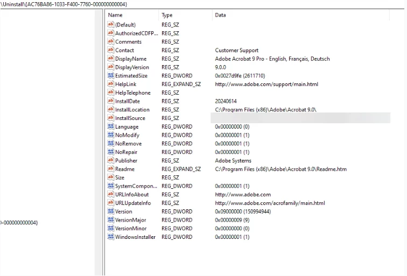Click the HelpTelephone string icon
This screenshot has width=407, height=276.
pyautogui.click(x=110, y=93)
